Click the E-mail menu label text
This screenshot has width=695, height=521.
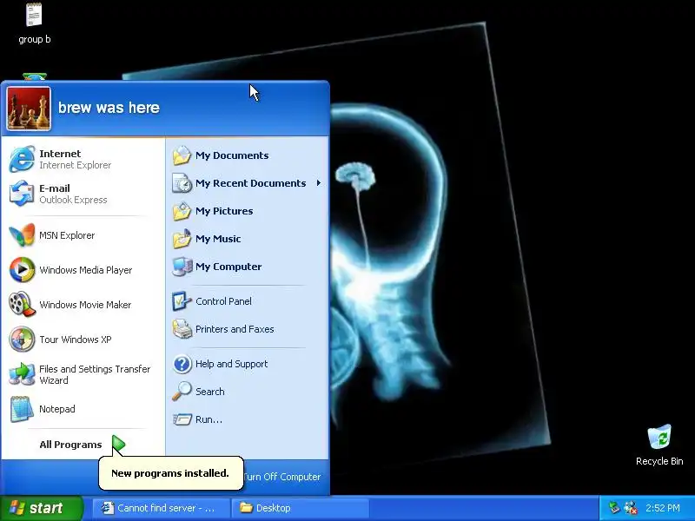point(55,188)
